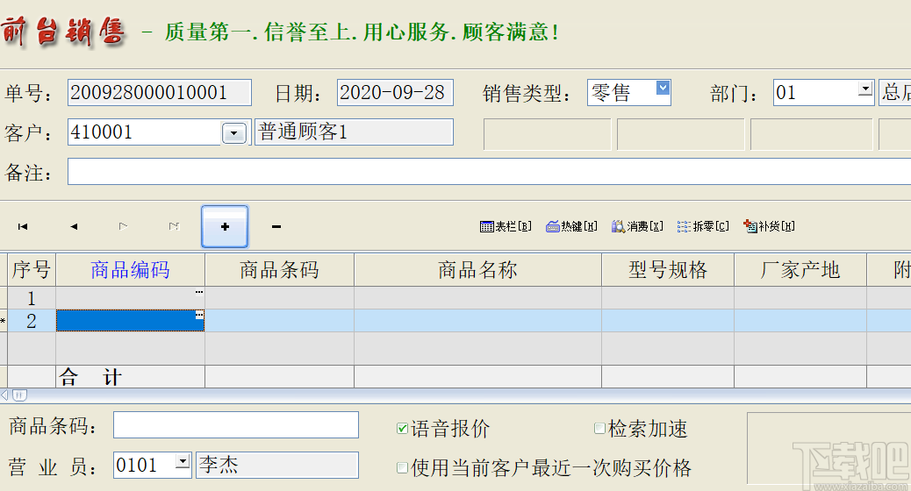This screenshot has height=491, width=911.
Task: Expand 营业员 dropdown showing 0101
Action: pyautogui.click(x=183, y=461)
